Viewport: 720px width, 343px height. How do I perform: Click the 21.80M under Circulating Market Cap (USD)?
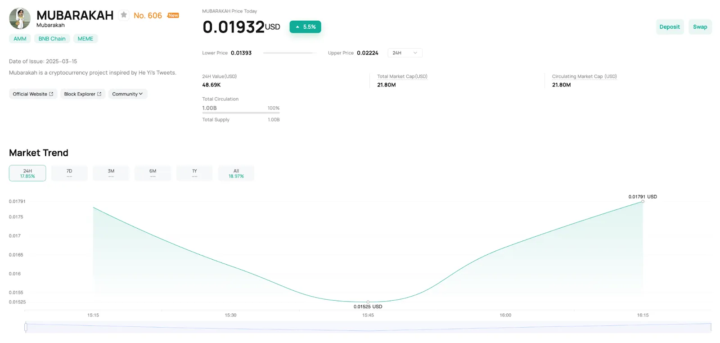562,85
